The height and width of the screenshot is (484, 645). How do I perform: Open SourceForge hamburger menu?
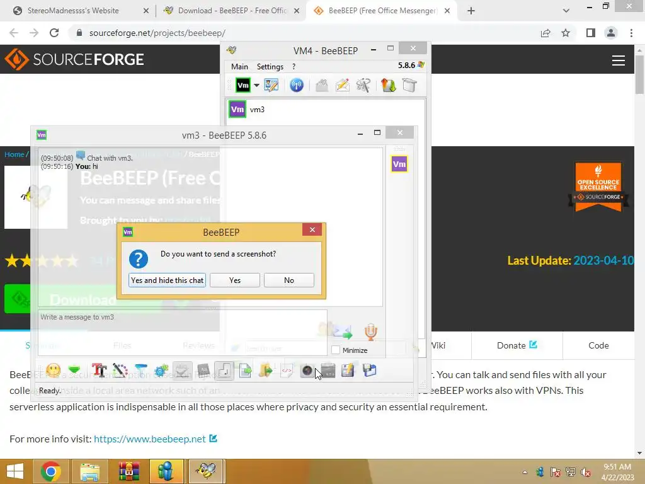(x=619, y=60)
